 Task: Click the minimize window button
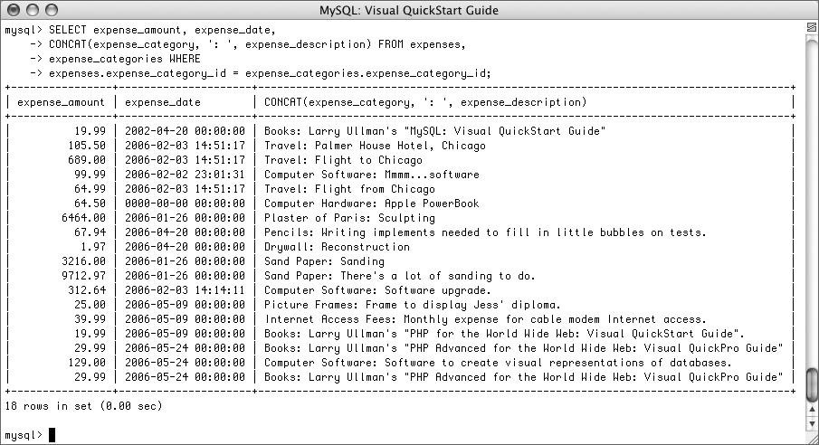click(33, 10)
